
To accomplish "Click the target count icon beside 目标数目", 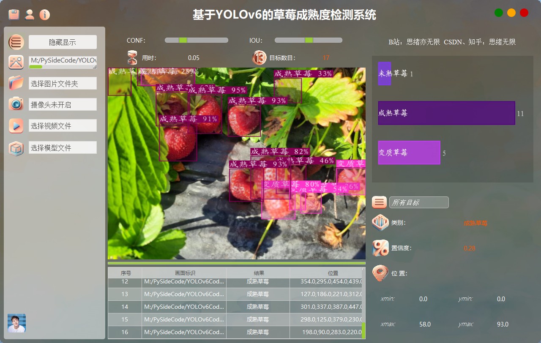I will coord(260,57).
